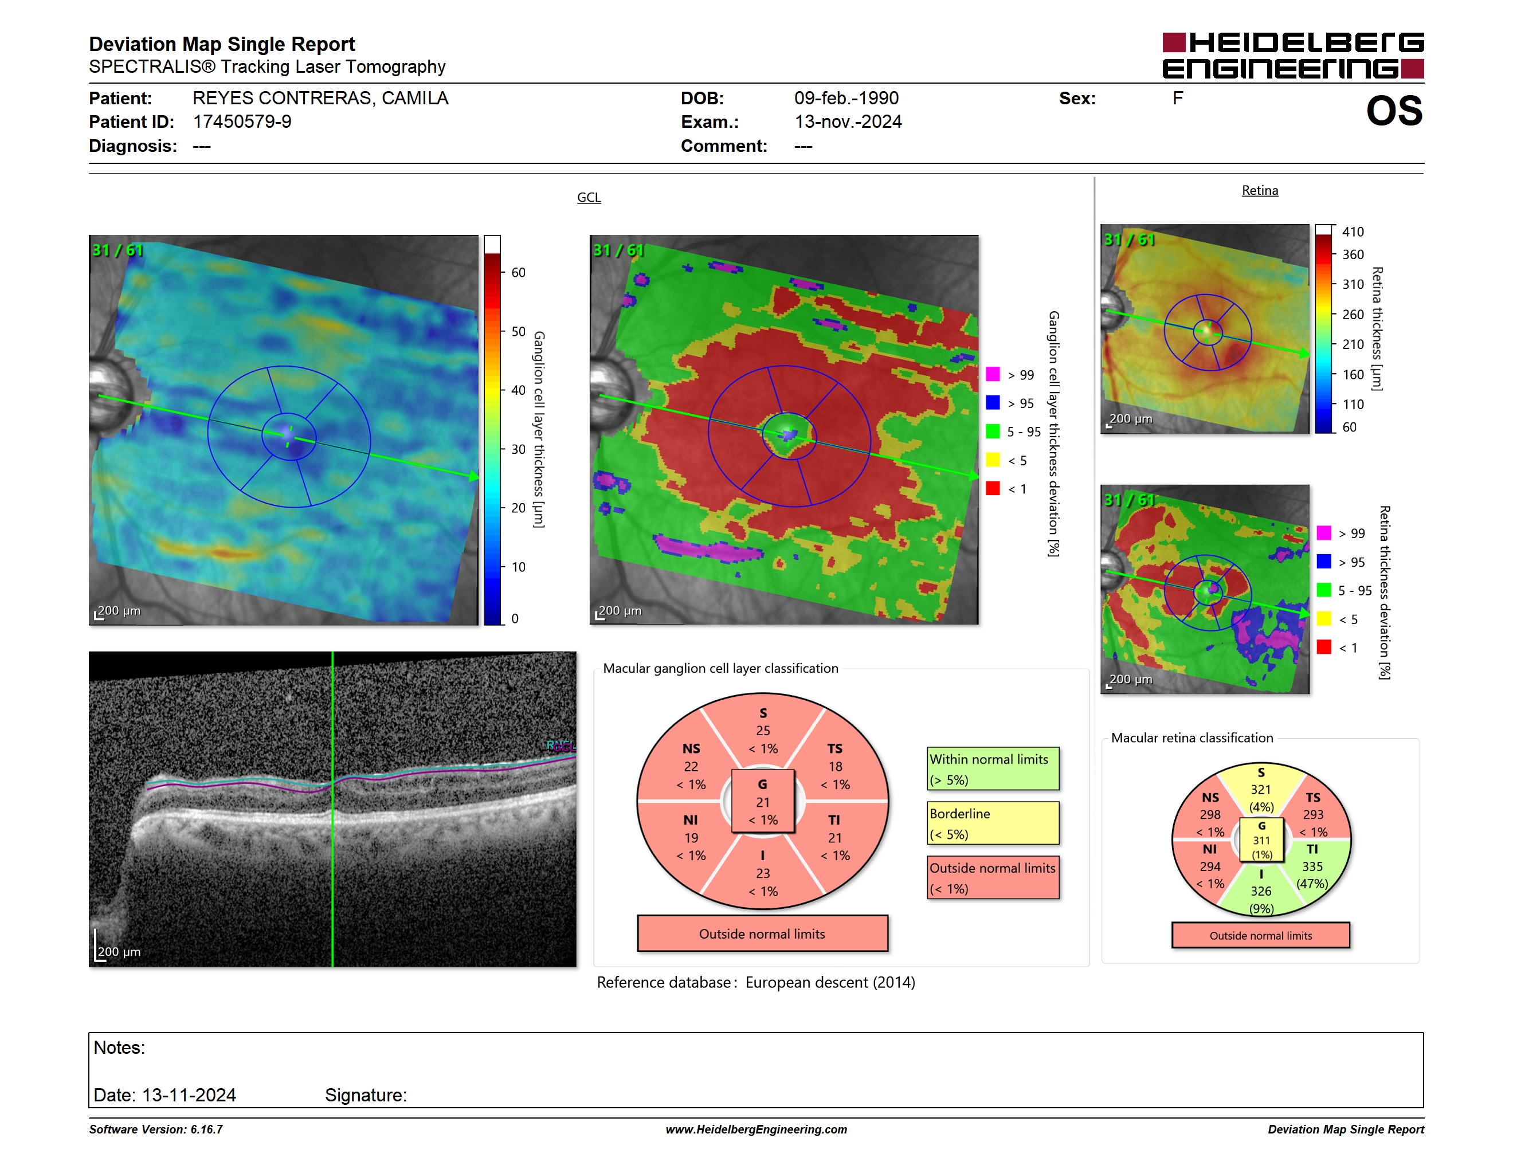The height and width of the screenshot is (1169, 1513).
Task: Click the Heidelberg Engineering logo
Action: tap(1293, 56)
